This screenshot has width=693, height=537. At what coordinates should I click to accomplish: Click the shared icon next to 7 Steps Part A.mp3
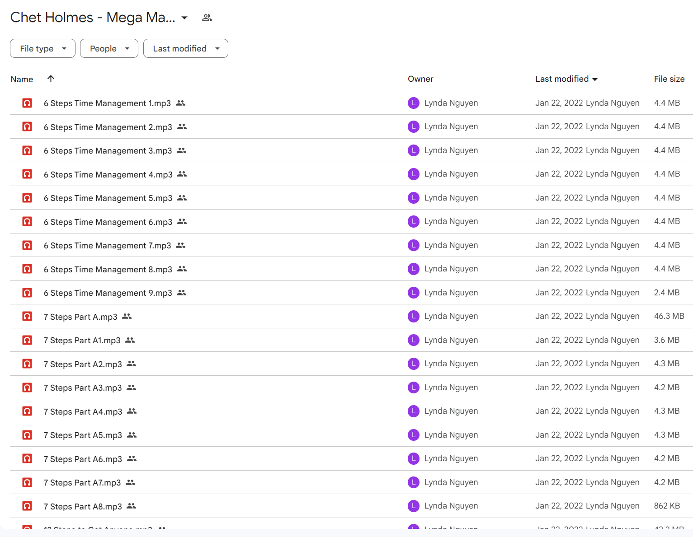point(127,316)
